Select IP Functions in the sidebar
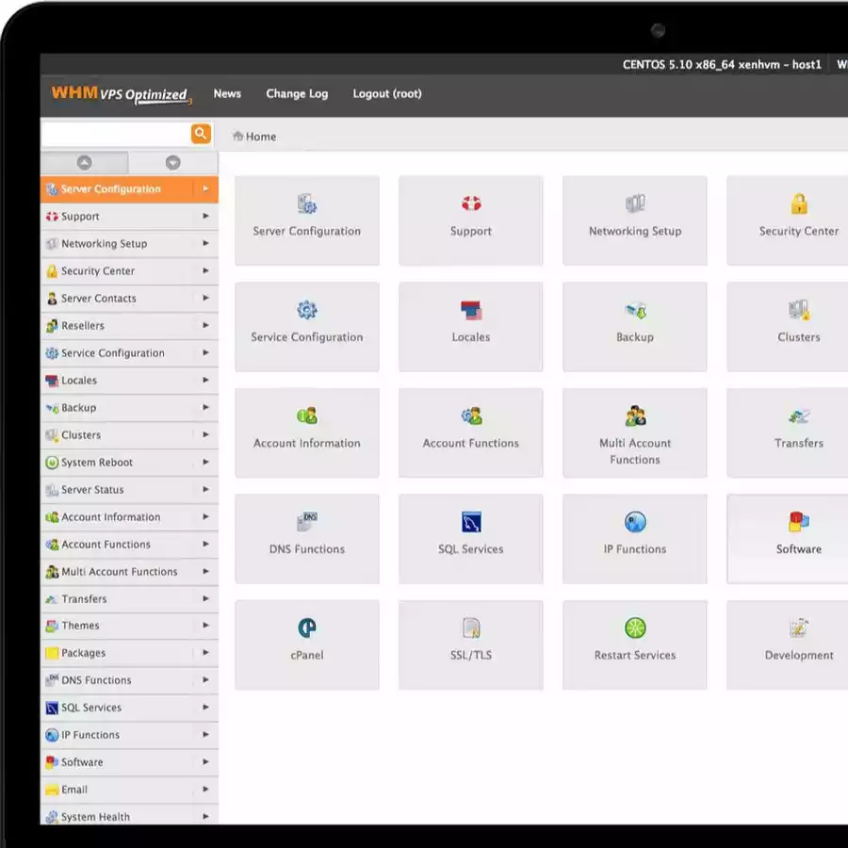 [129, 734]
